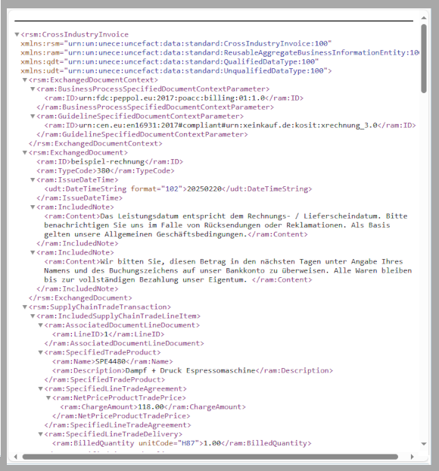The image size is (439, 471).
Task: Collapse the opening ram:SpecifiedTradeProduct node
Action: coord(41,352)
